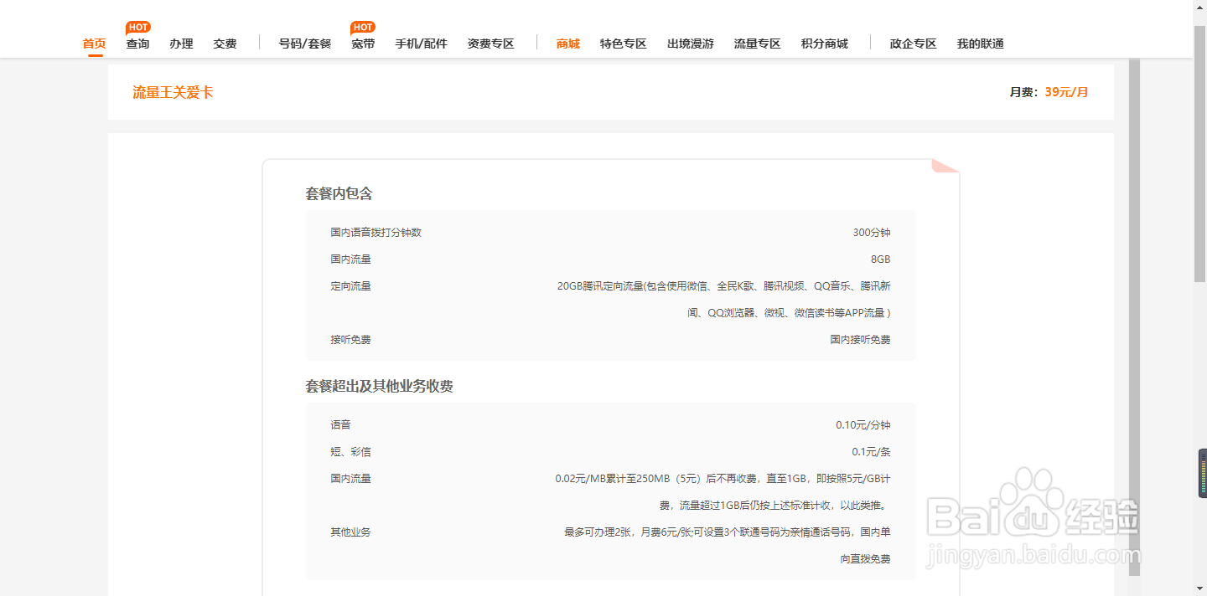
Task: Open 手机/配件 section
Action: pos(422,44)
